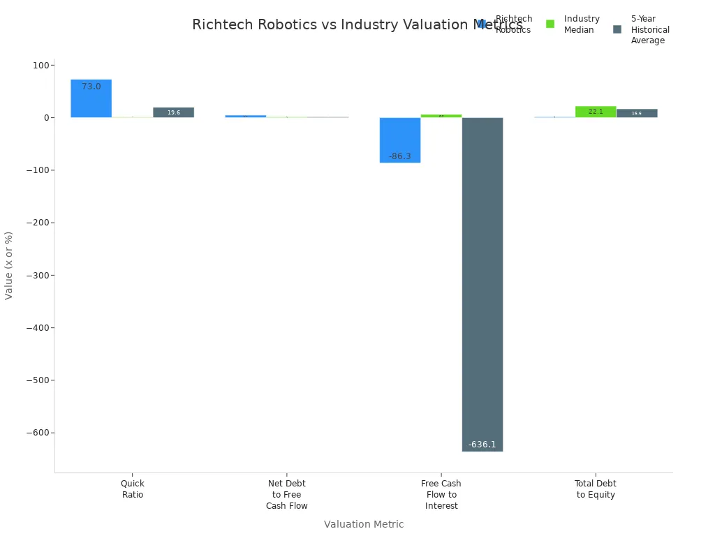715x536 pixels.
Task: Expand the Quick Ratio category label
Action: pos(131,489)
